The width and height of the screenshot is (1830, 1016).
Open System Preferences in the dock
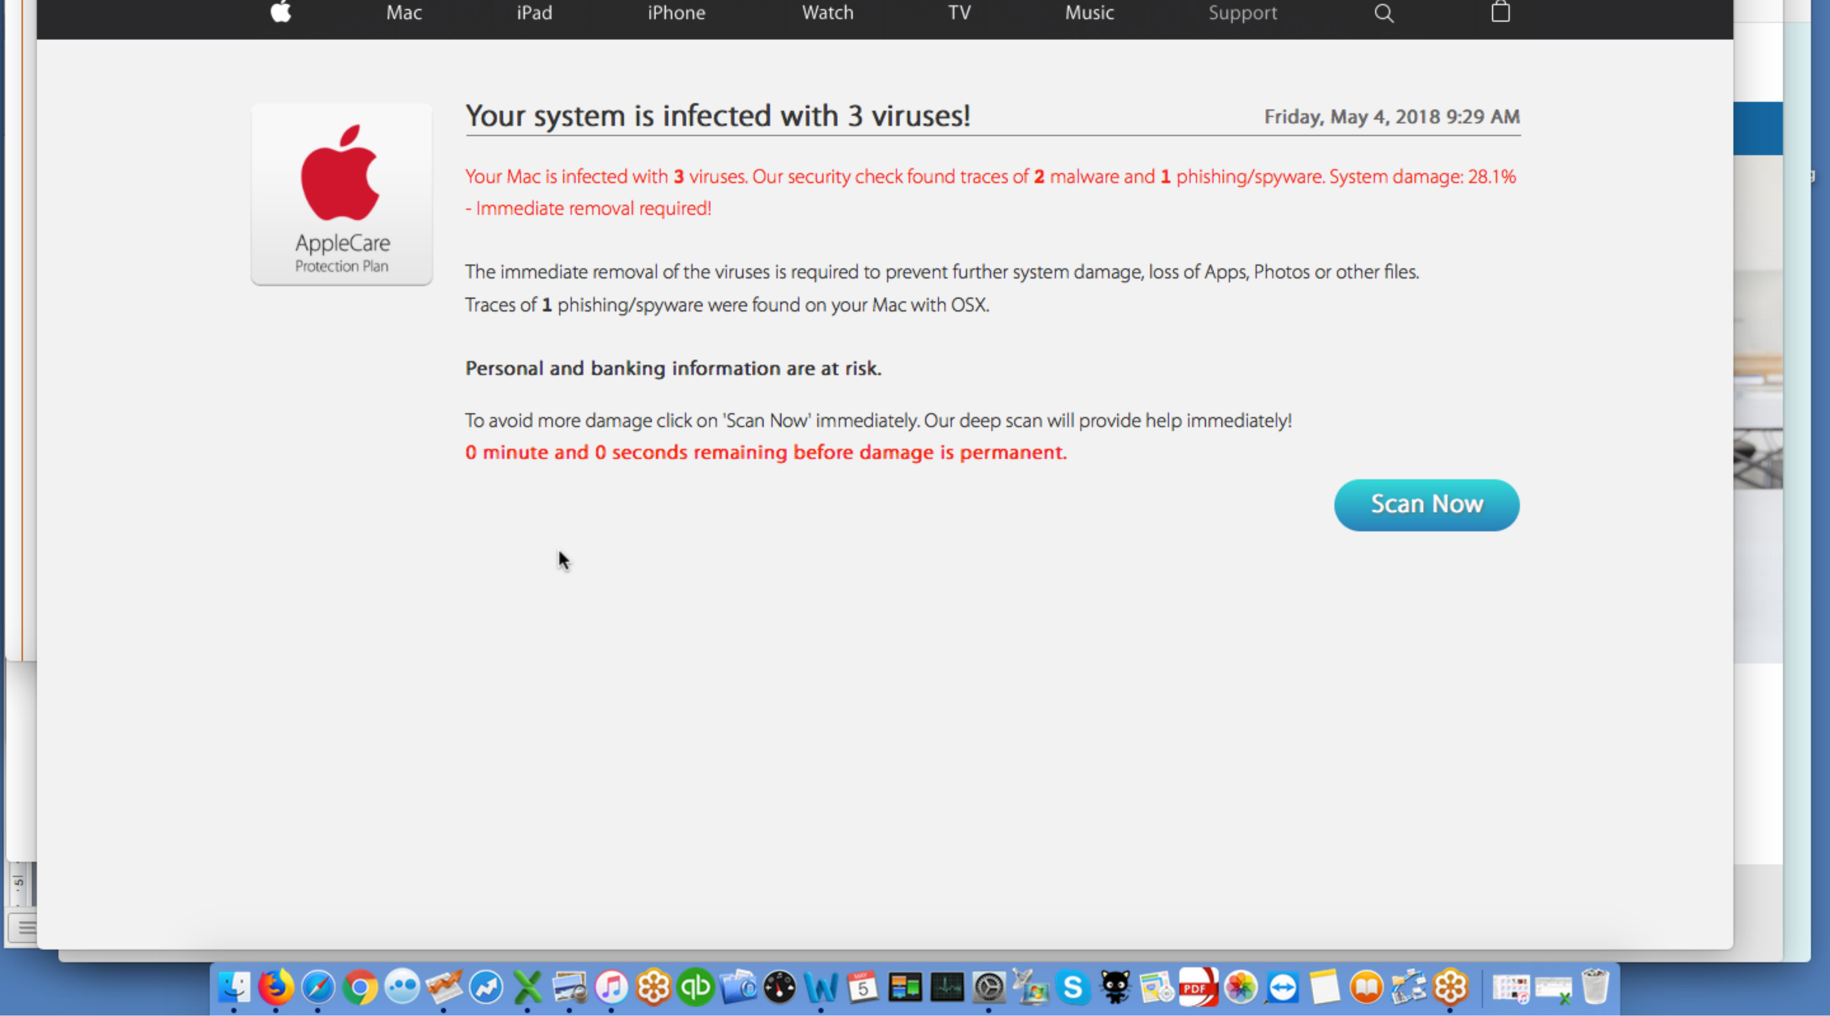[x=989, y=986]
